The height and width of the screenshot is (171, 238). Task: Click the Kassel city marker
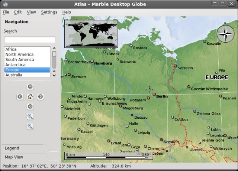[79, 129]
